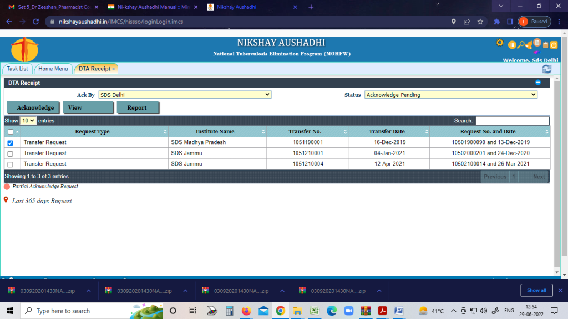
Task: Change the Show entries count dropdown
Action: [x=28, y=120]
